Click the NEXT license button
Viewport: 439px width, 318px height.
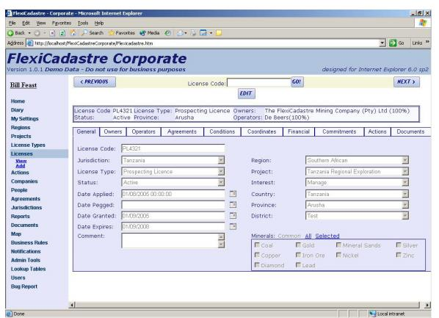pos(407,82)
